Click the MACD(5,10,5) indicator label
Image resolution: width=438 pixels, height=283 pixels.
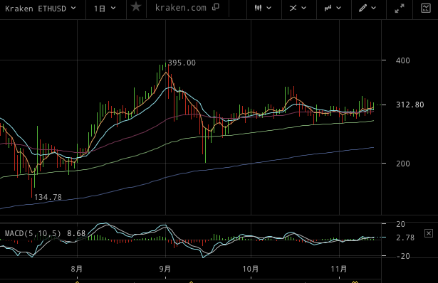coord(33,233)
